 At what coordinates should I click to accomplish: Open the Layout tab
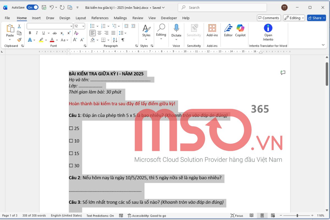(81, 18)
